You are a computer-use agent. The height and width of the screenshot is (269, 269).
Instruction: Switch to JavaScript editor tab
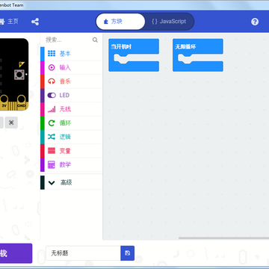pyautogui.click(x=169, y=22)
